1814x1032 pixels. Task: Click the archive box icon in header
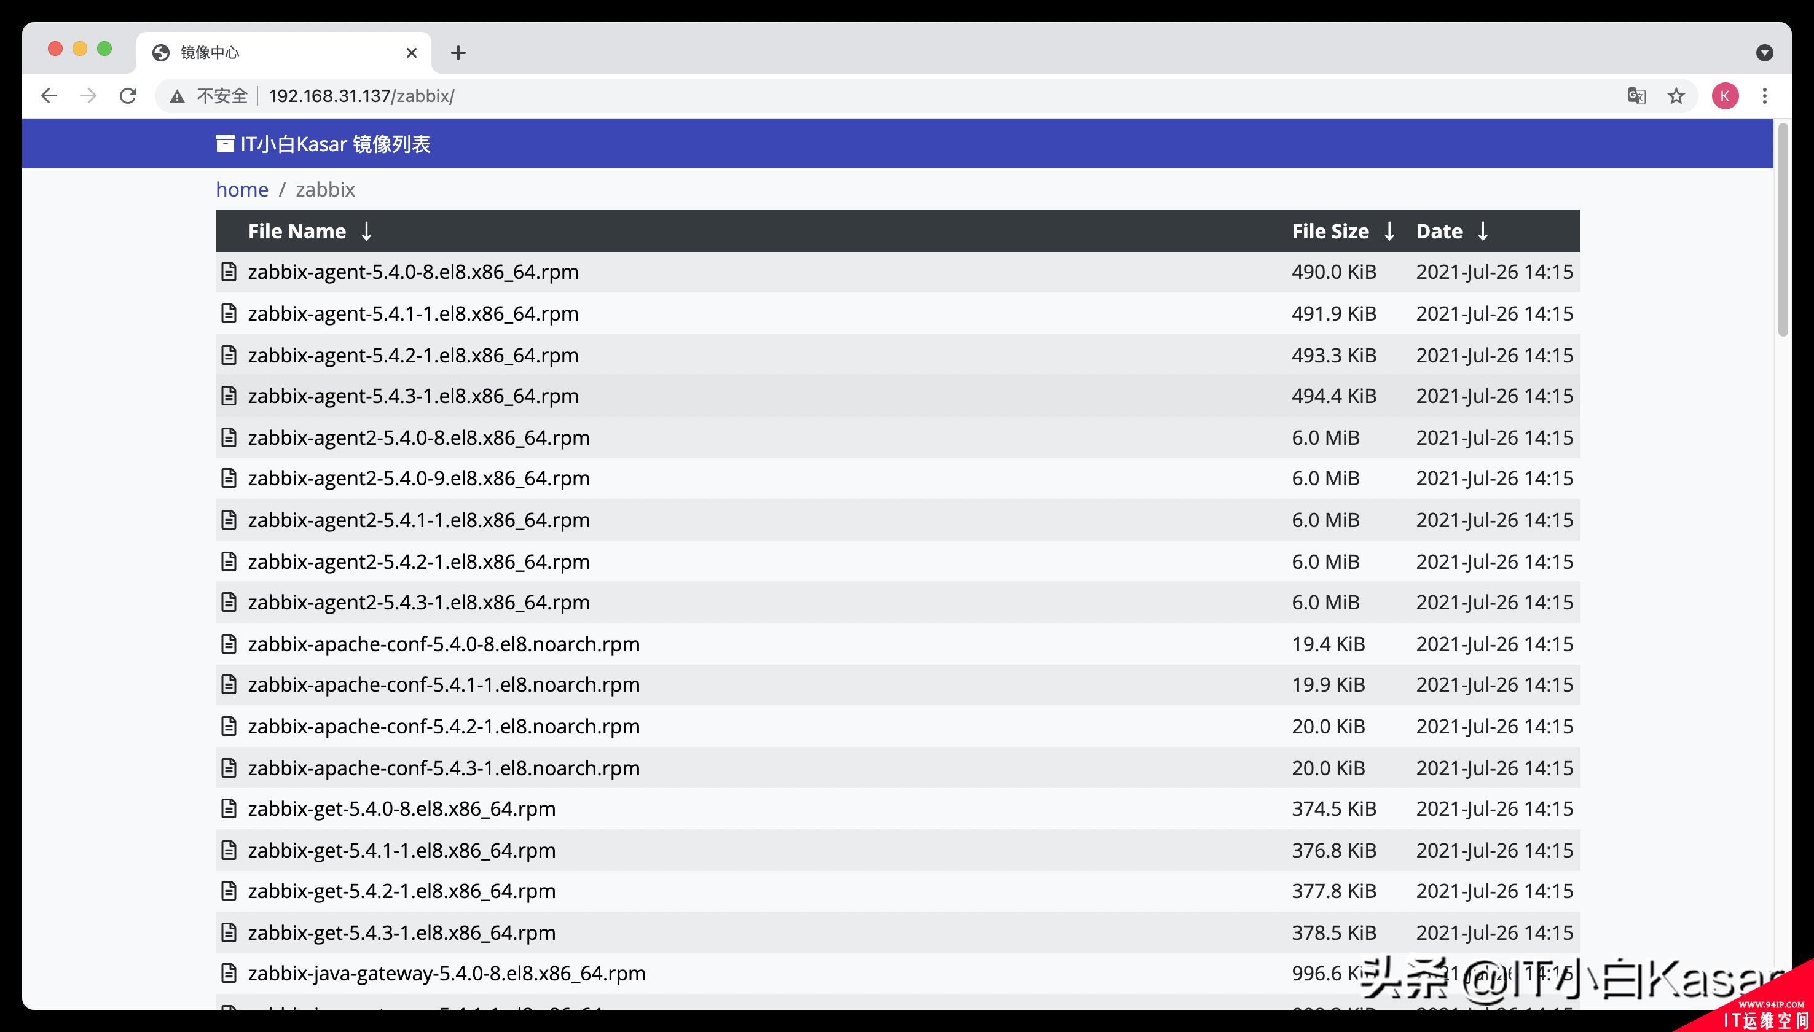click(x=225, y=144)
